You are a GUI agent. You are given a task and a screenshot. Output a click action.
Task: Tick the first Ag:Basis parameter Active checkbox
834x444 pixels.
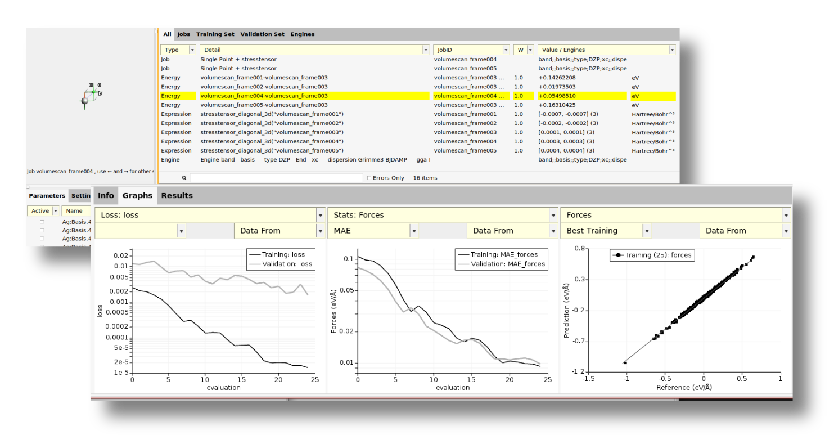[42, 222]
